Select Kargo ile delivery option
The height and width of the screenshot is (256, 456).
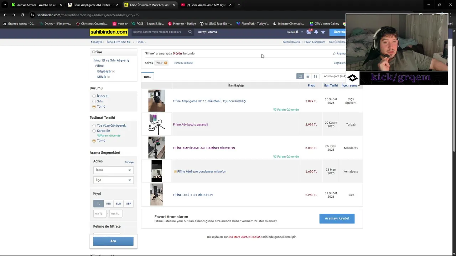coord(94,131)
